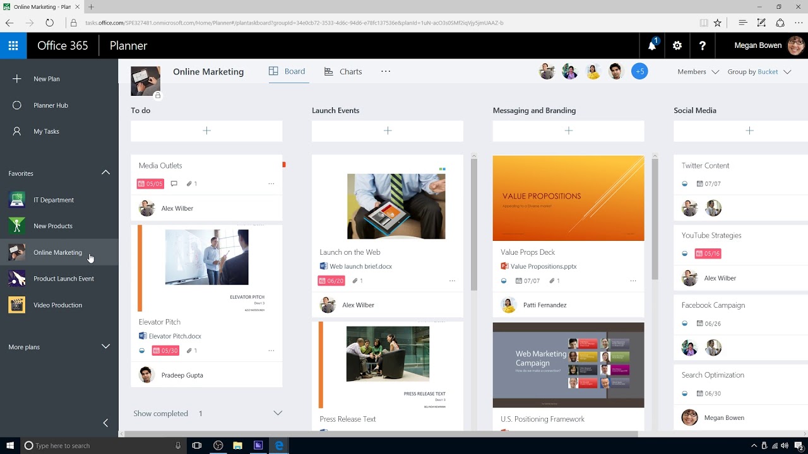Open the Press Release Text card thumbnail
The height and width of the screenshot is (454, 808).
pyautogui.click(x=388, y=365)
